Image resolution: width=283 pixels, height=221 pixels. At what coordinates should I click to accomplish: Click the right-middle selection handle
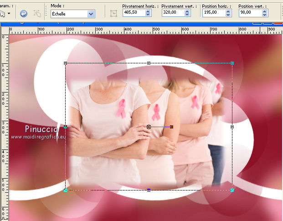point(232,127)
